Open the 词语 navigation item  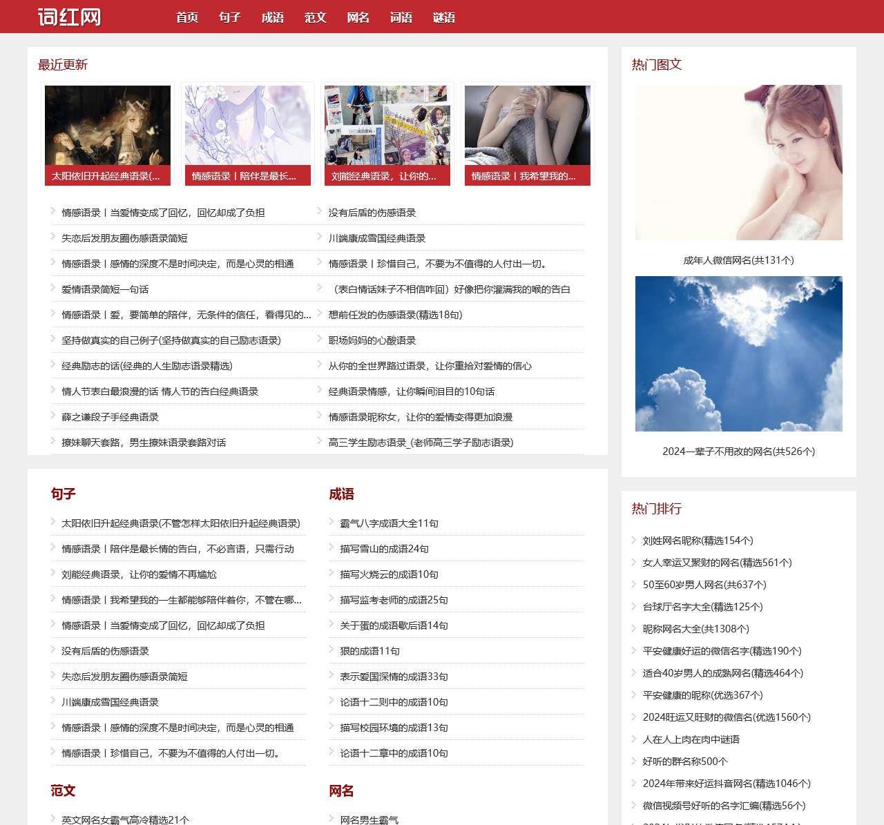pos(401,17)
